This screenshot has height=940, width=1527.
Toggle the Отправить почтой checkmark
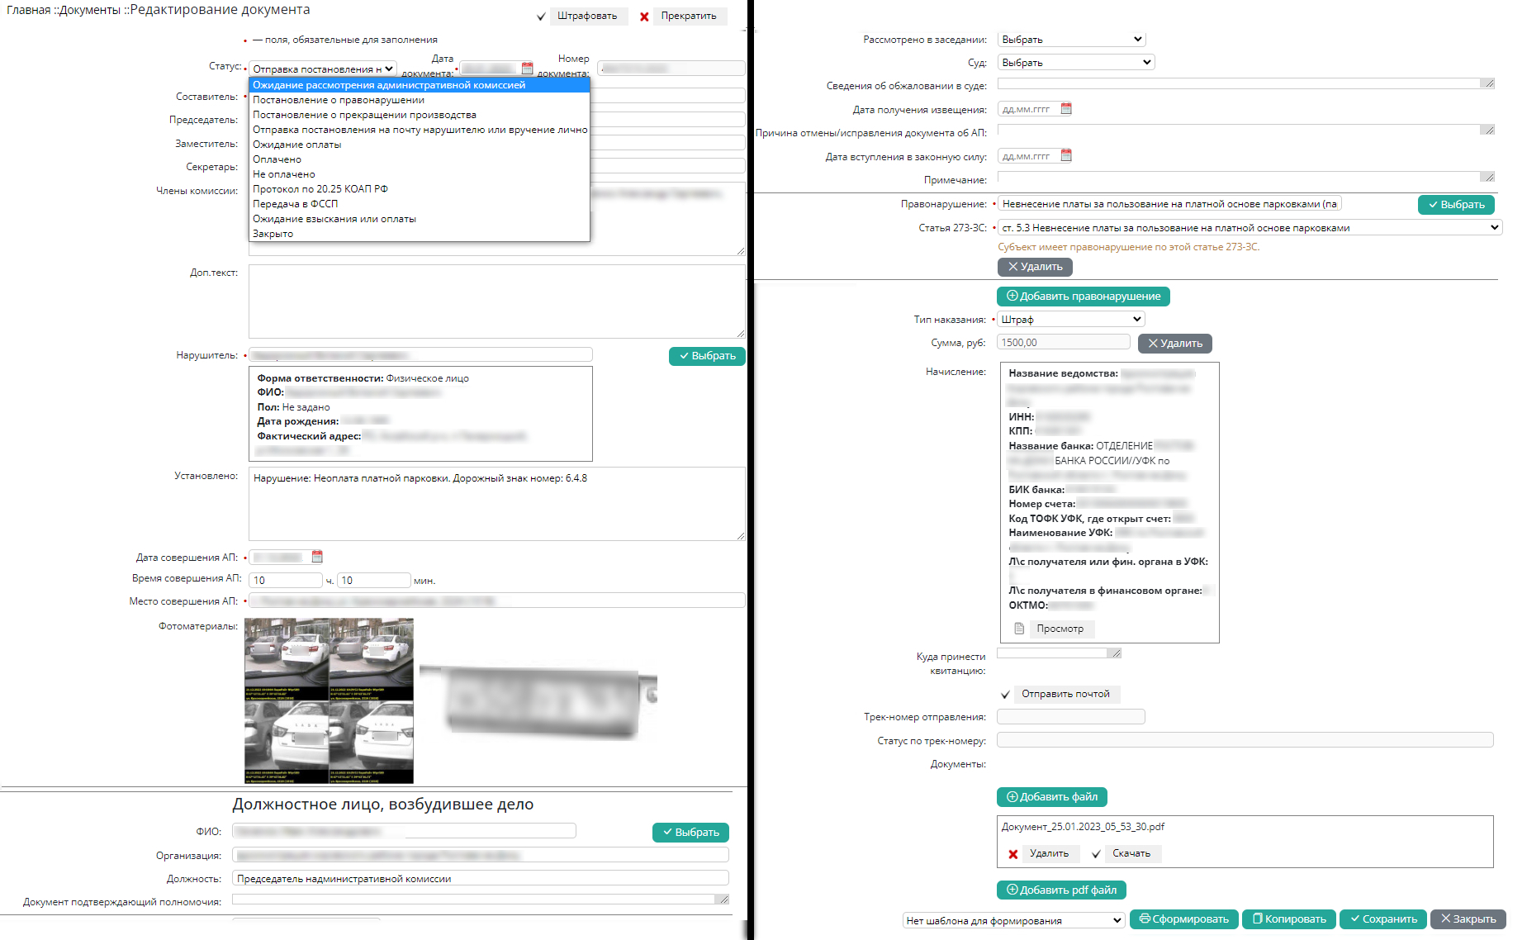click(1005, 695)
